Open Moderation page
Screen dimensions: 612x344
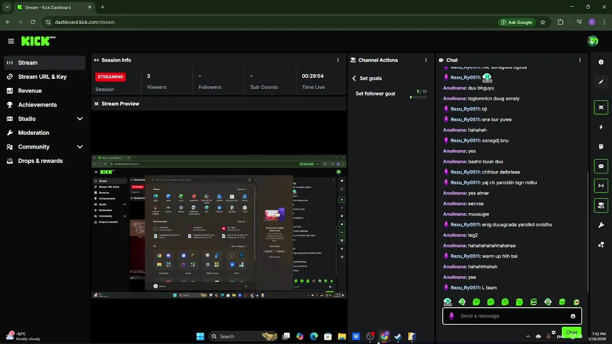point(45,133)
